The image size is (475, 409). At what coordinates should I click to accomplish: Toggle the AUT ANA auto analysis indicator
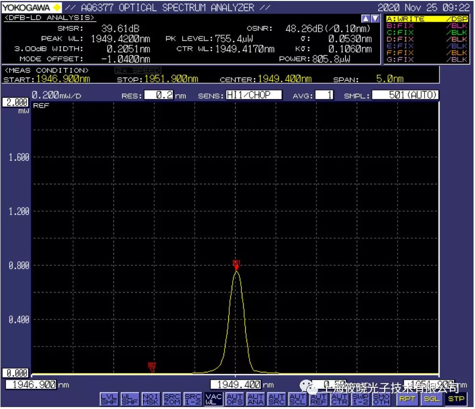255,399
